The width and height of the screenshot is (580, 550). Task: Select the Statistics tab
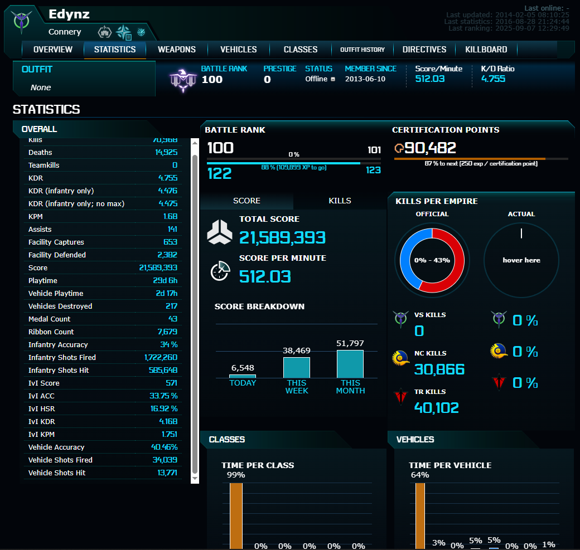(115, 50)
